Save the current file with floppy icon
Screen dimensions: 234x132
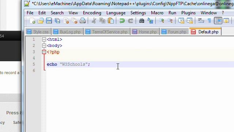click(x=49, y=21)
